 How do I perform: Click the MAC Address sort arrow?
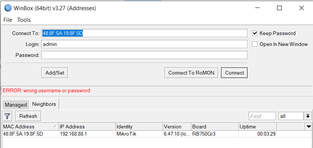pyautogui.click(x=55, y=127)
